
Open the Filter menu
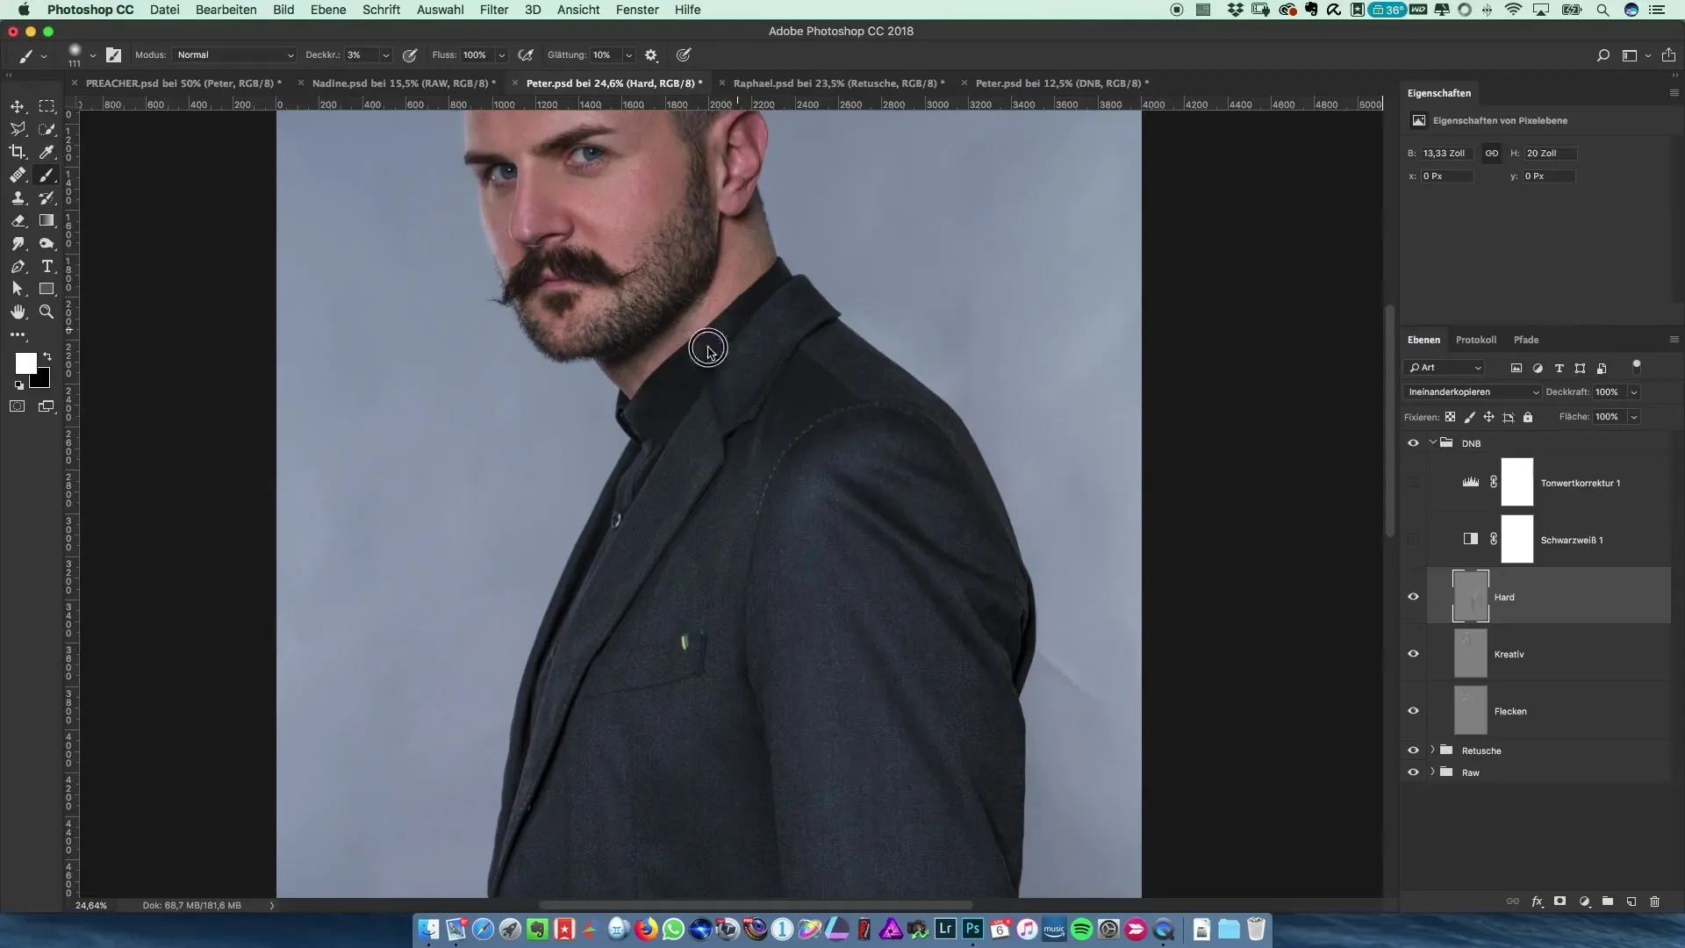[x=493, y=10]
